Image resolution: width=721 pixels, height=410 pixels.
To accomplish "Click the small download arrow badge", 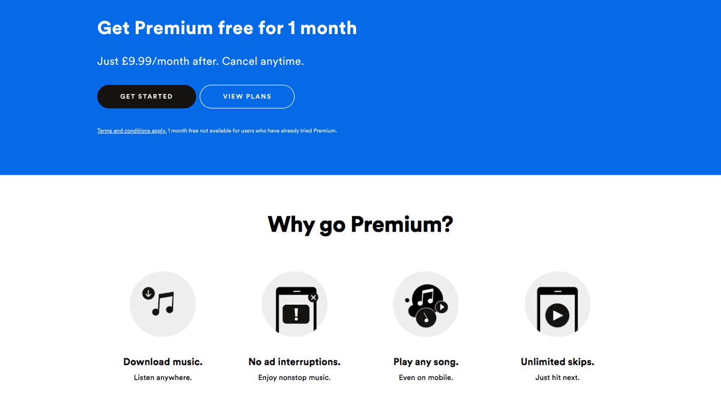I will 148,294.
